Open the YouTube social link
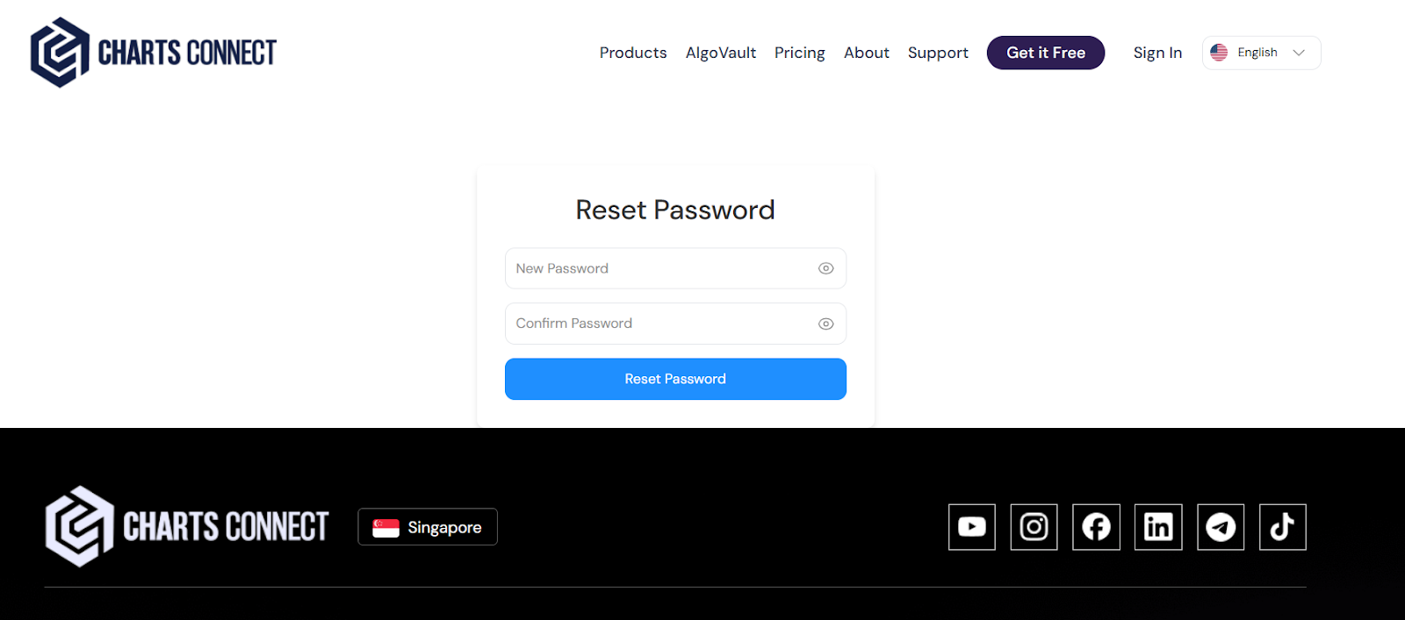The width and height of the screenshot is (1405, 620). (x=971, y=527)
